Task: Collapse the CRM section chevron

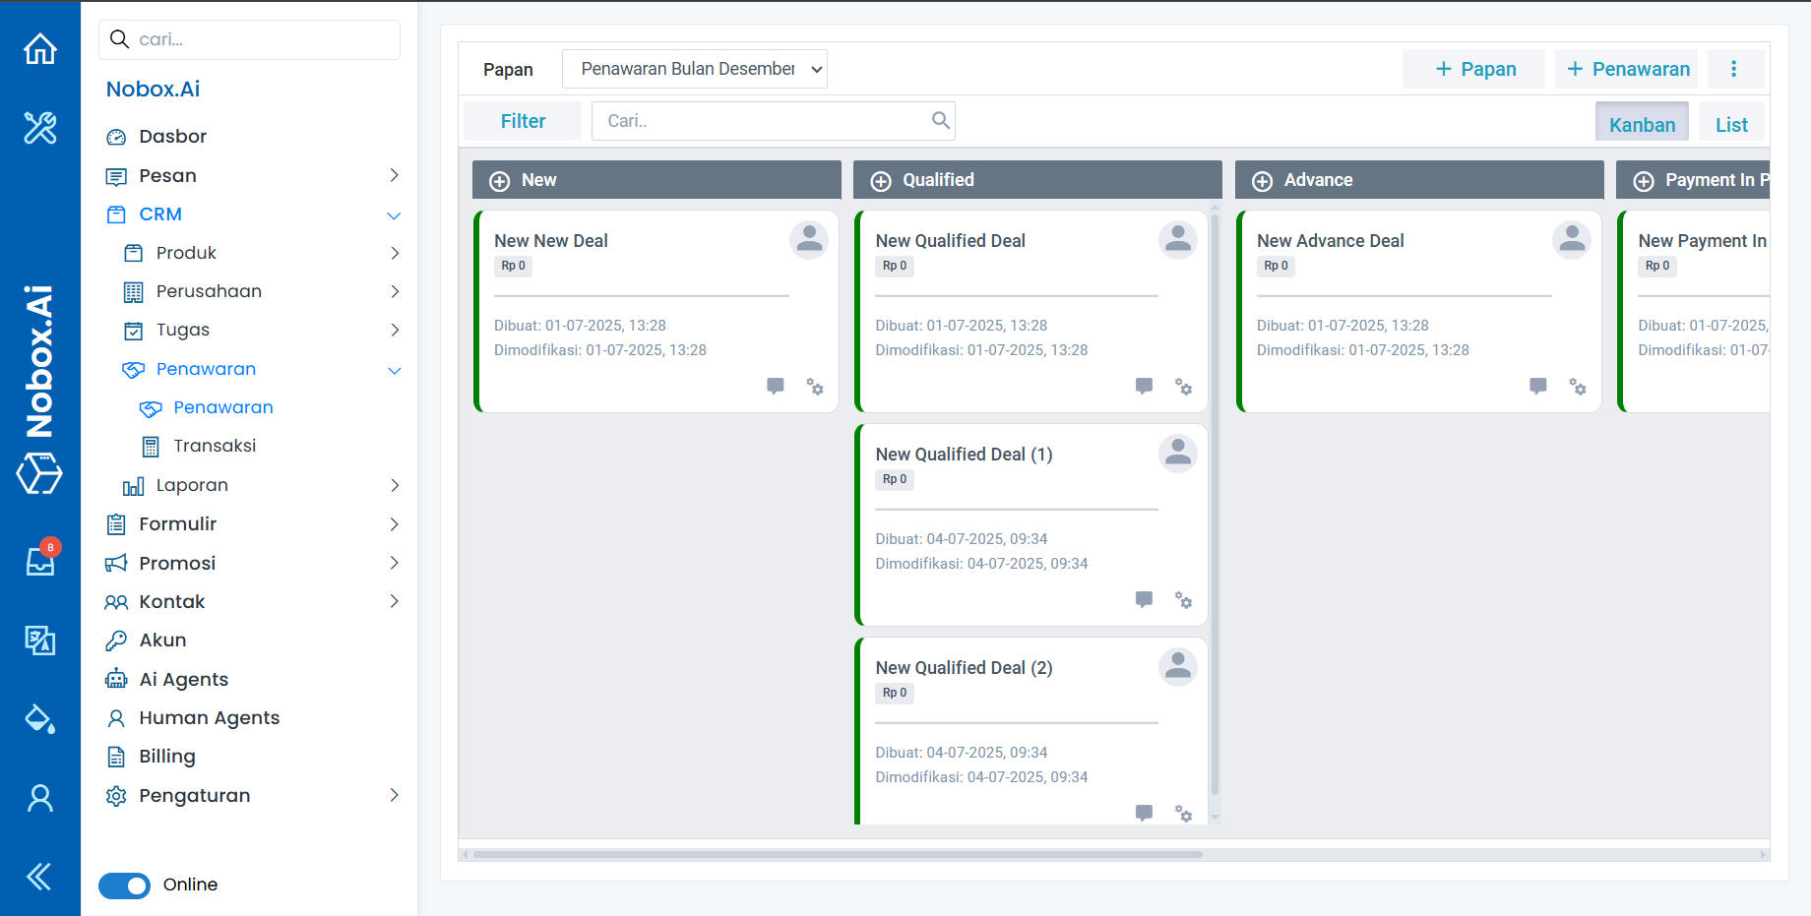Action: pos(395,215)
